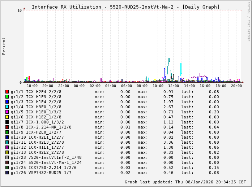
Task: Click the last value 0.20
Action: (214, 112)
